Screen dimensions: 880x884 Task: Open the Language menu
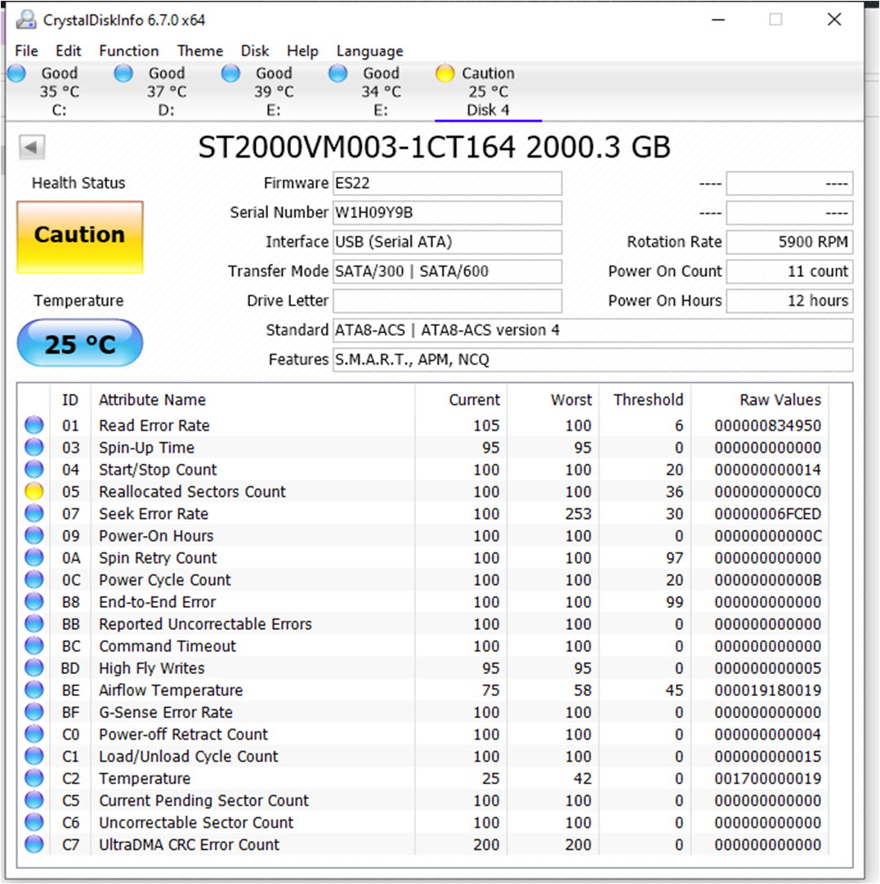[370, 51]
